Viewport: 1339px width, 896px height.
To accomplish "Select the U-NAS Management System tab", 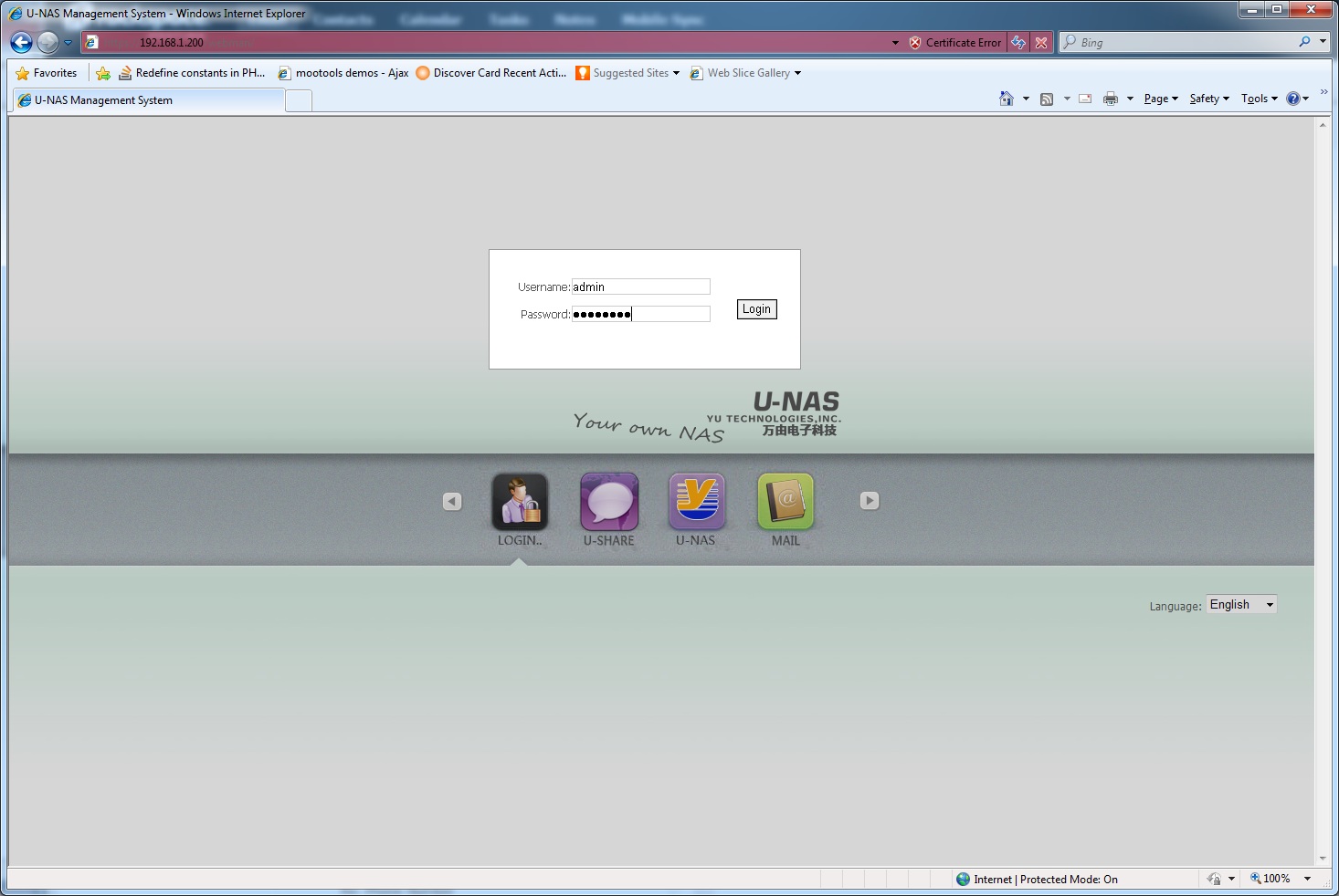I will coord(149,100).
